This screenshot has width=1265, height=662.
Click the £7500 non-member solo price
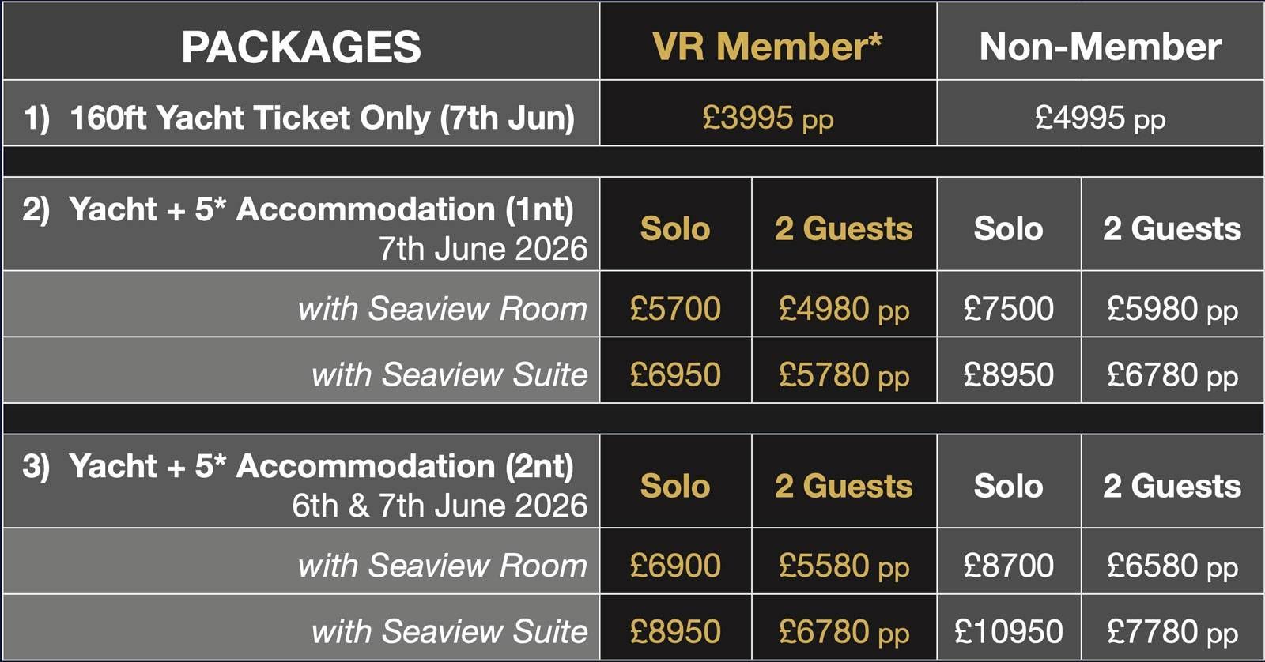pyautogui.click(x=1008, y=308)
